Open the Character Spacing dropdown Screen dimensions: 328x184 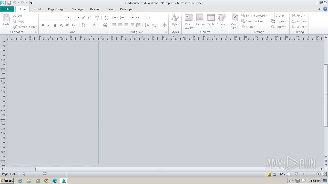tap(84, 25)
